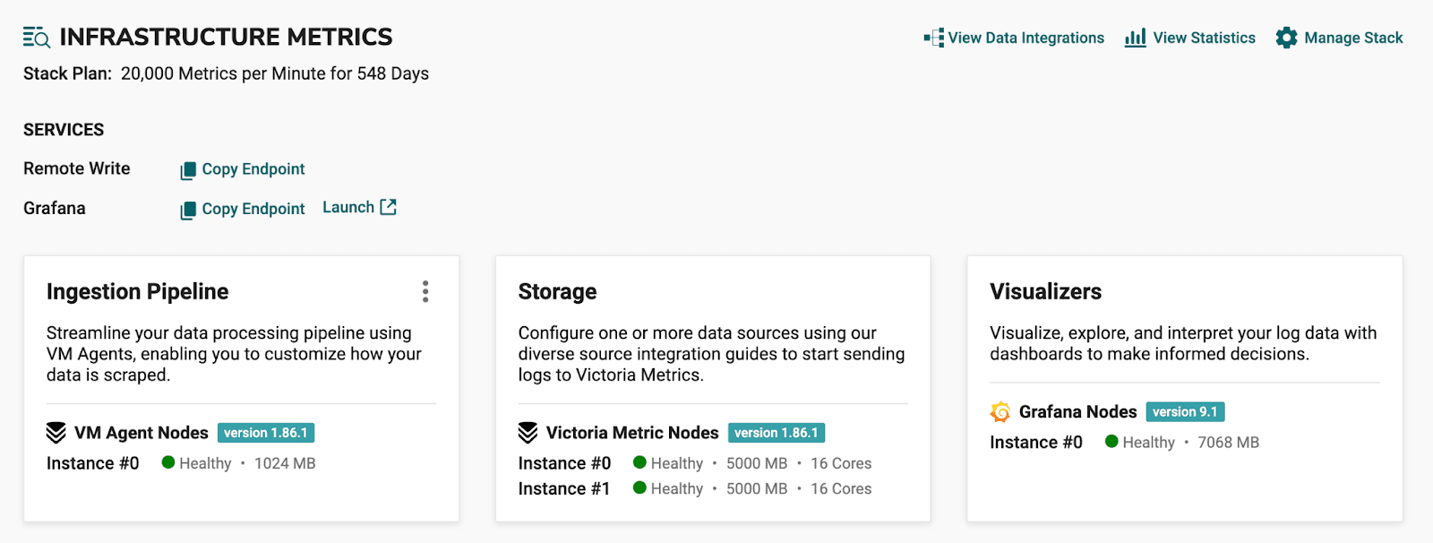Select the Visualizers card title
Screen dimensions: 1433x543
pyautogui.click(x=1045, y=291)
